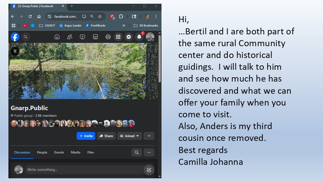Open the Facebook menu grid icon

(x=118, y=37)
